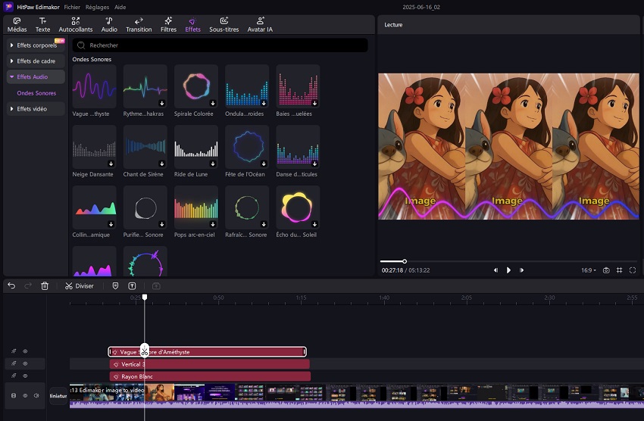Screen dimensions: 644x421
Task: Download the Neige Dansante effect
Action: click(x=111, y=164)
